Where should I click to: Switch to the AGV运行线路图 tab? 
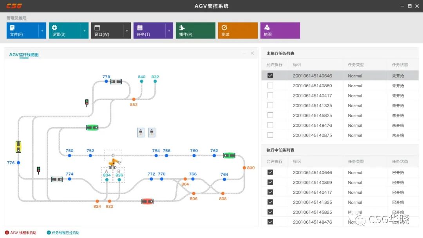(24, 55)
